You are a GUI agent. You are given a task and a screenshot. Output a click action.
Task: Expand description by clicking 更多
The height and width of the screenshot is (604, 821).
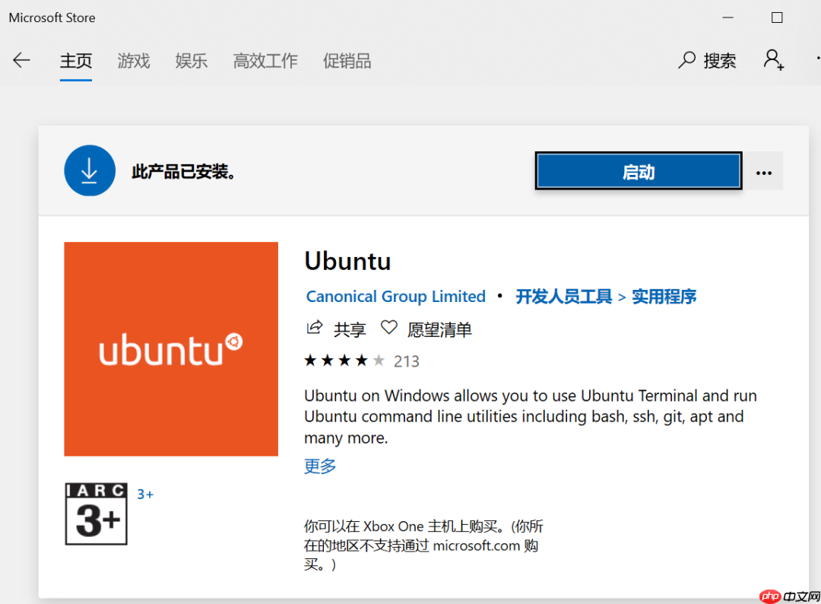point(319,466)
